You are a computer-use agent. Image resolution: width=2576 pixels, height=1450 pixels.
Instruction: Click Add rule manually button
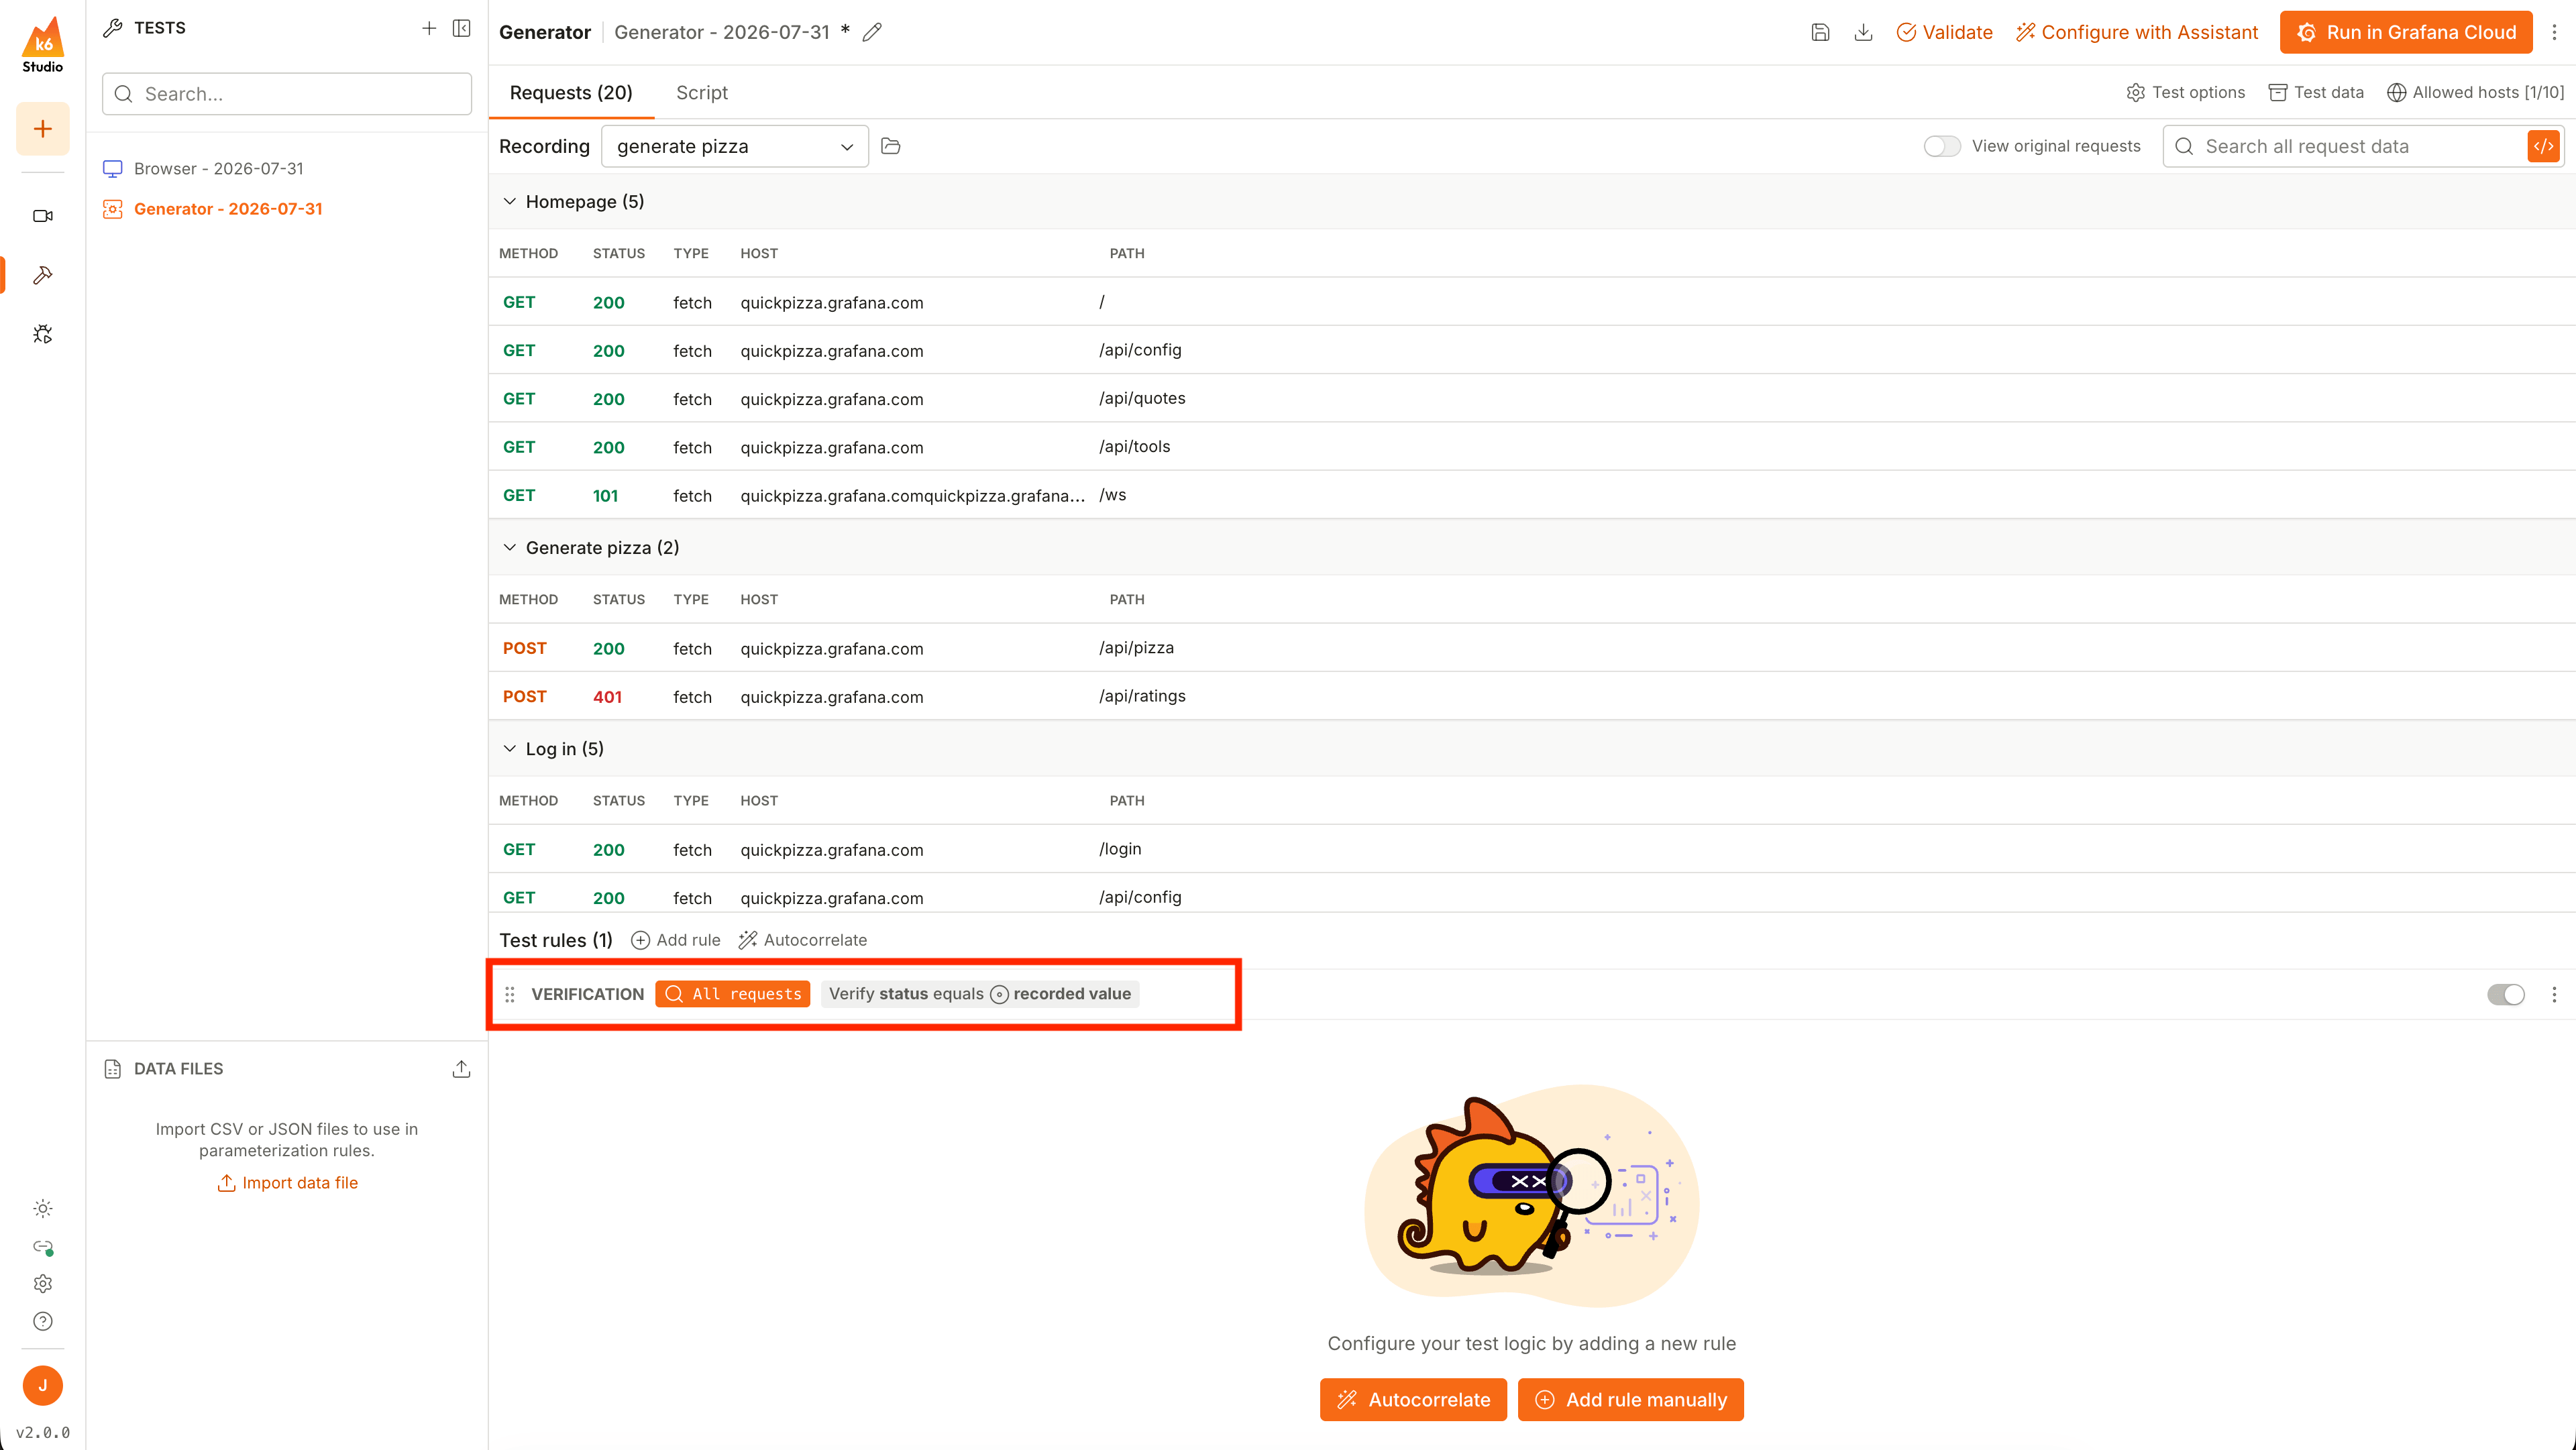(1631, 1400)
